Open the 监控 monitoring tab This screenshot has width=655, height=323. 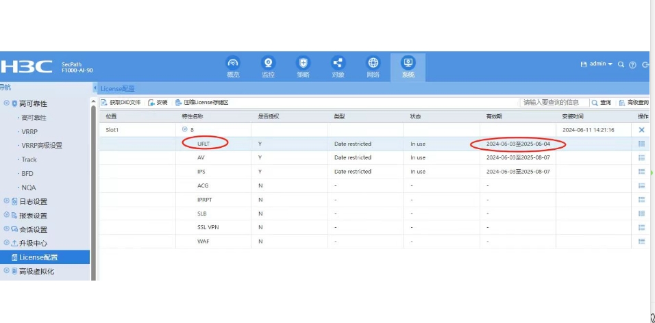tap(268, 67)
